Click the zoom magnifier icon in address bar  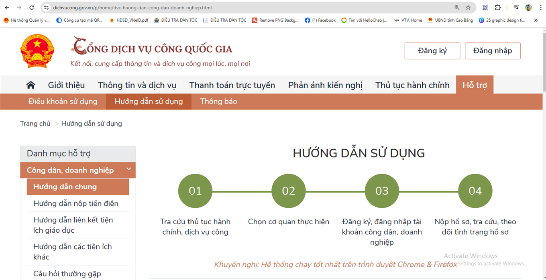pyautogui.click(x=457, y=8)
